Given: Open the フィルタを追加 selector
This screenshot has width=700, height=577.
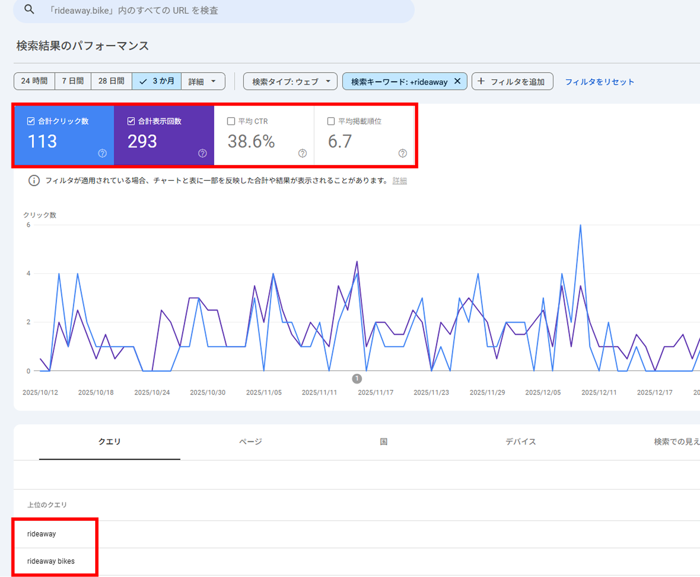Looking at the screenshot, I should click(512, 81).
